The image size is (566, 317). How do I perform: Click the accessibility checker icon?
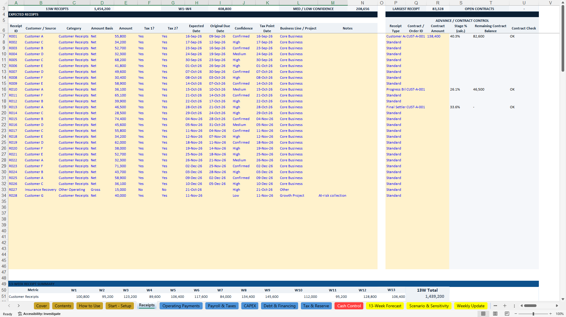coord(20,314)
